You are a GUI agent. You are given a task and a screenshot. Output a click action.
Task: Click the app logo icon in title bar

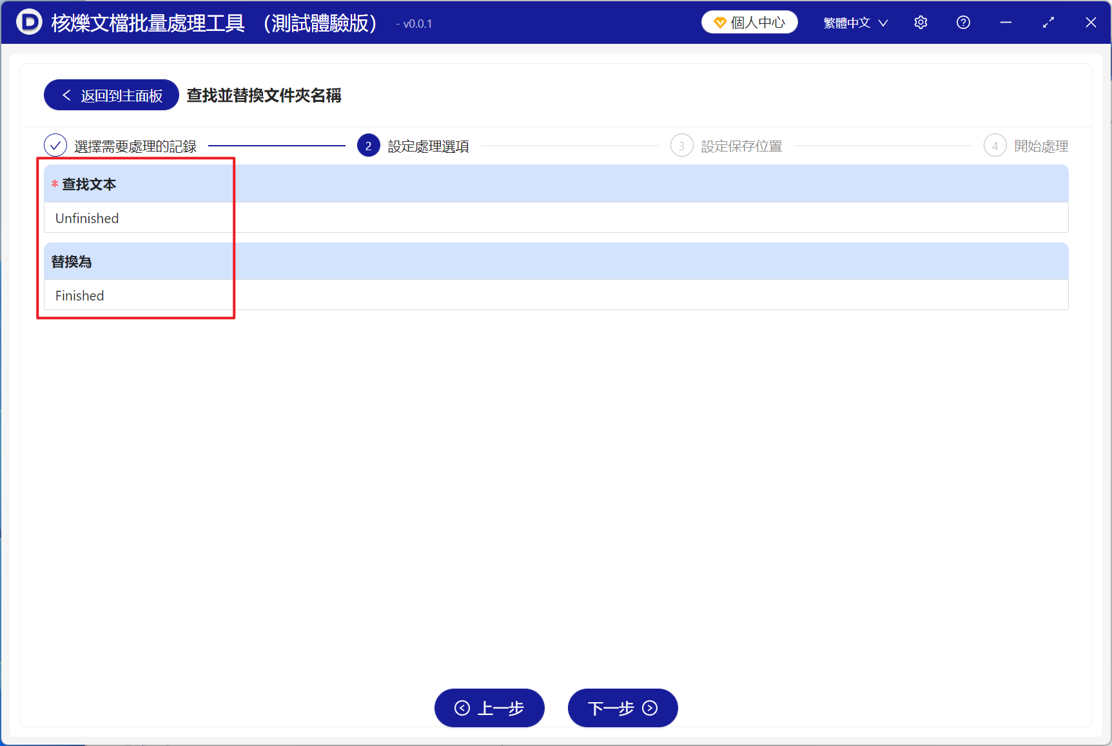coord(28,23)
